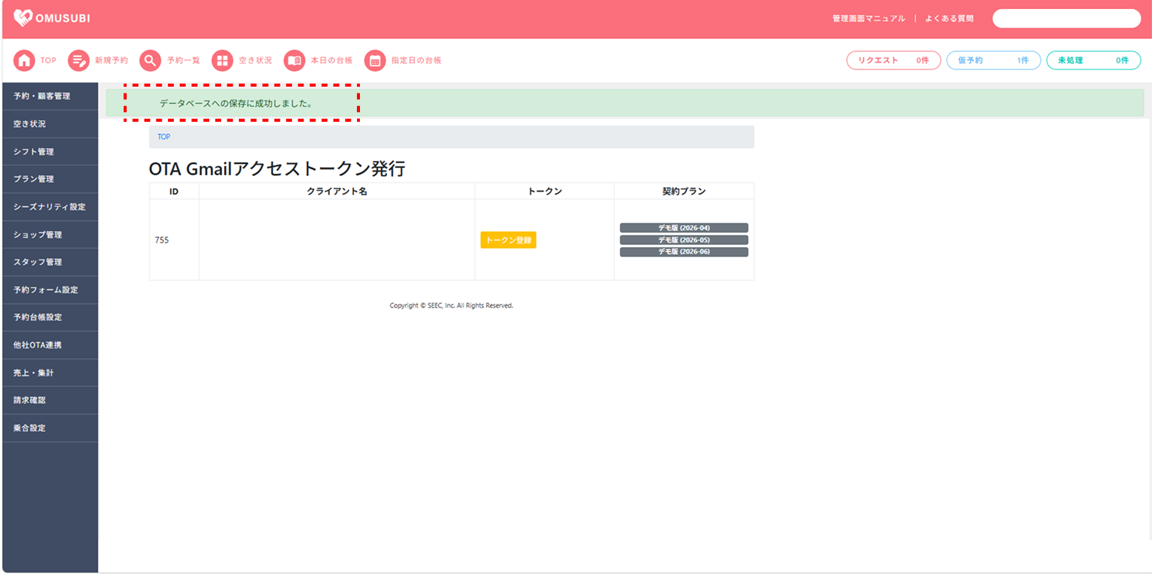Open 予約一覧 magnifier icon
Image resolution: width=1152 pixels, height=575 pixels.
point(150,61)
